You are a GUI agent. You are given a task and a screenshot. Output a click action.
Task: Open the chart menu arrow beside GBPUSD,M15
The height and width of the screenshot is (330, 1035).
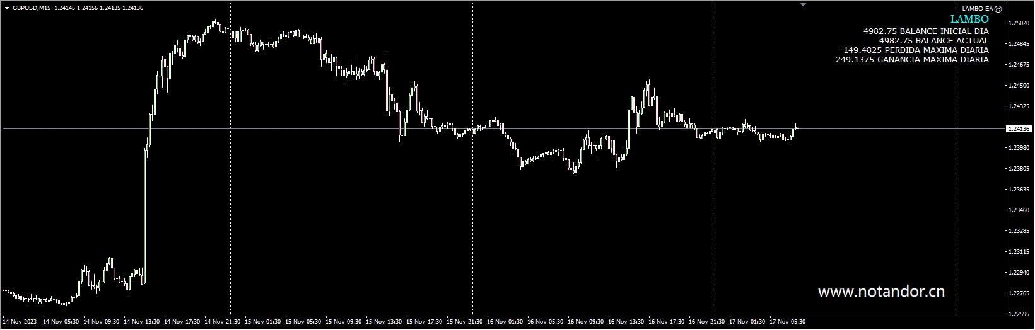pos(7,8)
